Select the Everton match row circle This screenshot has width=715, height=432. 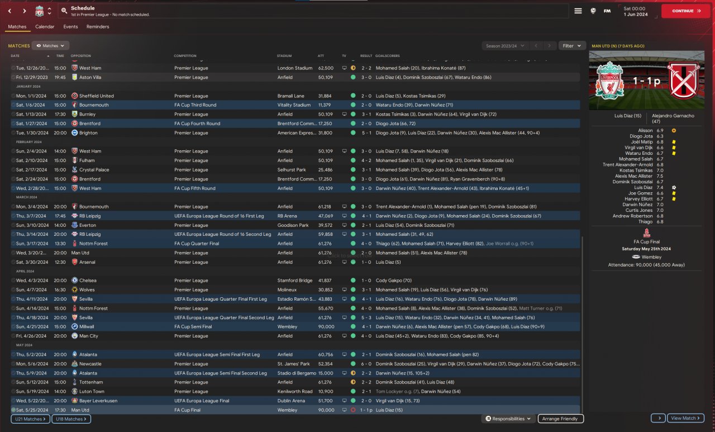13,225
